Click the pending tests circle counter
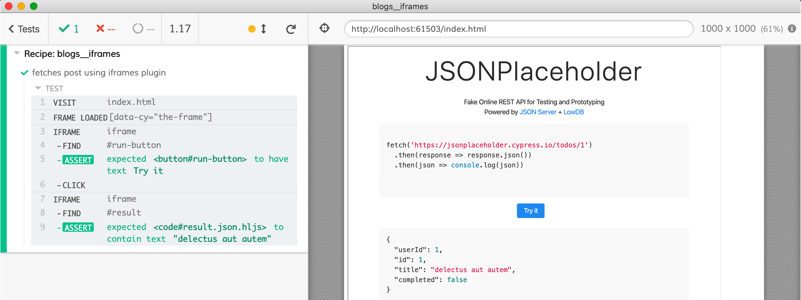 (143, 29)
